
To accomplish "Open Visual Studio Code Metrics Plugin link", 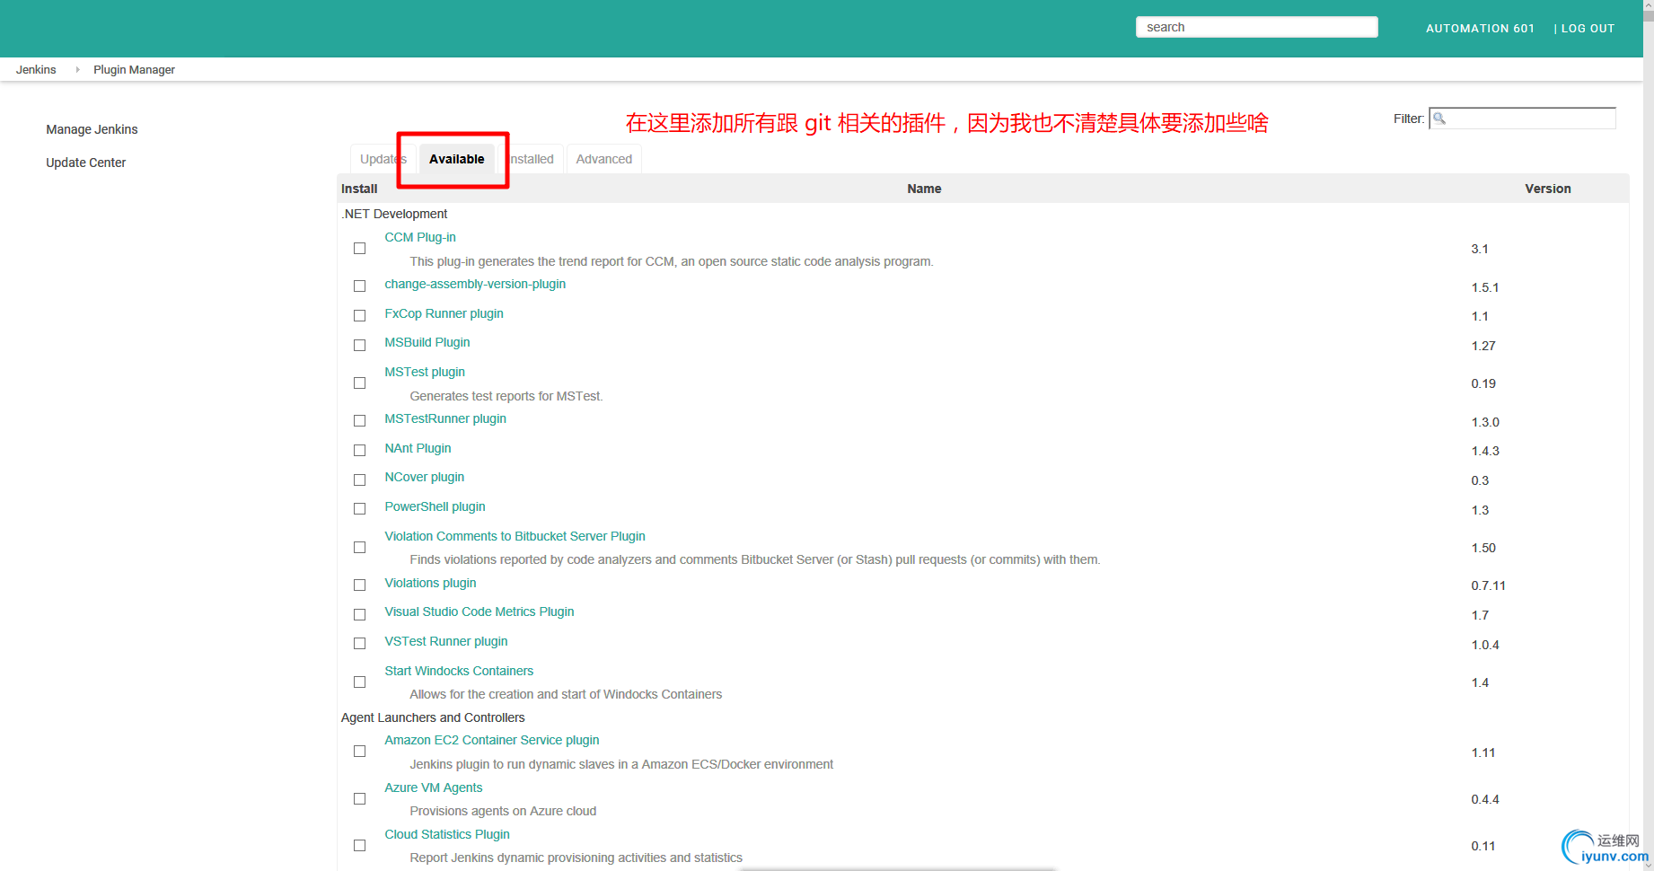I will pos(479,611).
